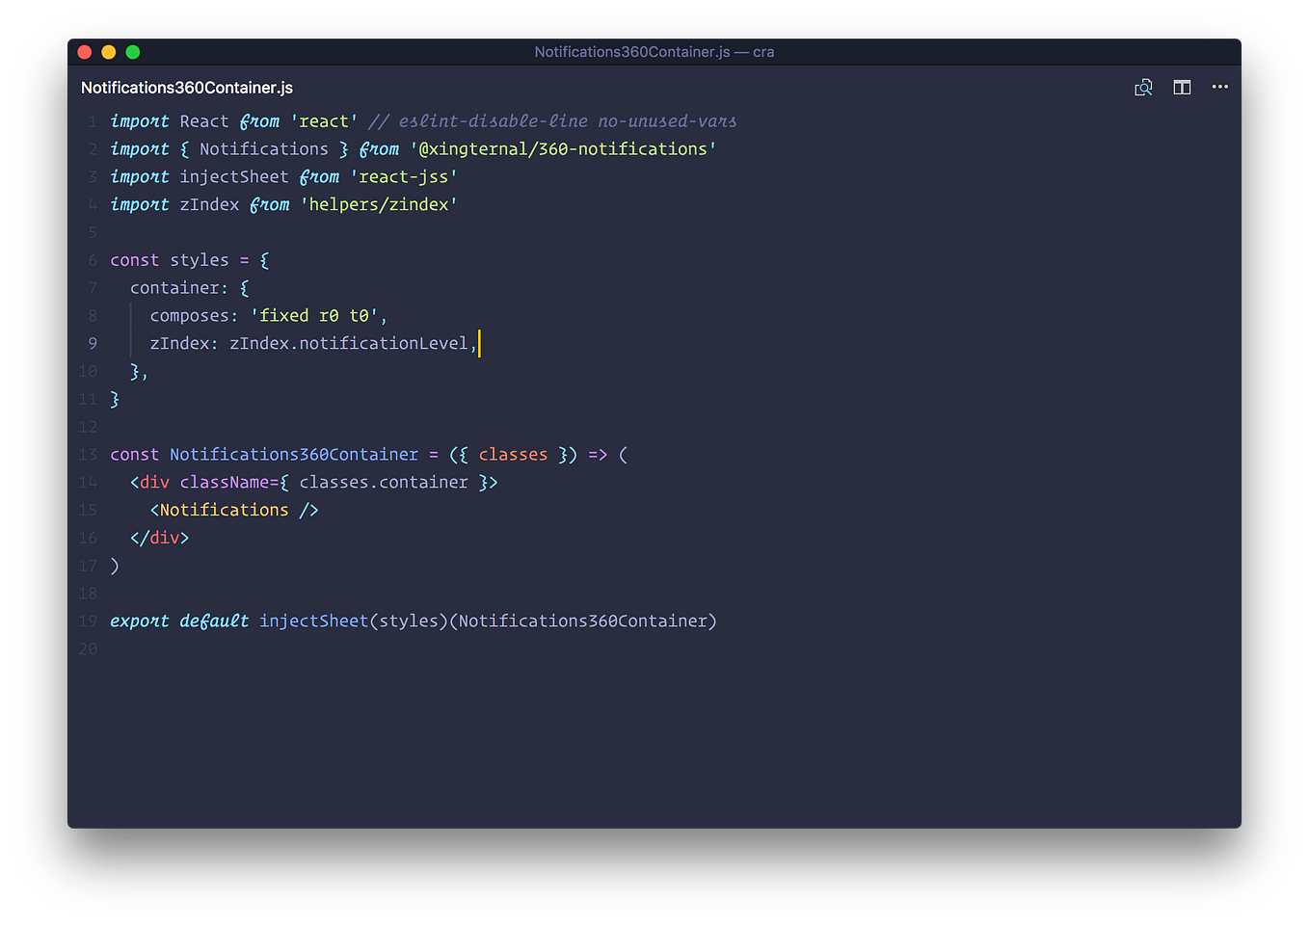Viewport: 1309px width, 925px height.
Task: Click the yellow minimize traffic light
Action: [108, 51]
